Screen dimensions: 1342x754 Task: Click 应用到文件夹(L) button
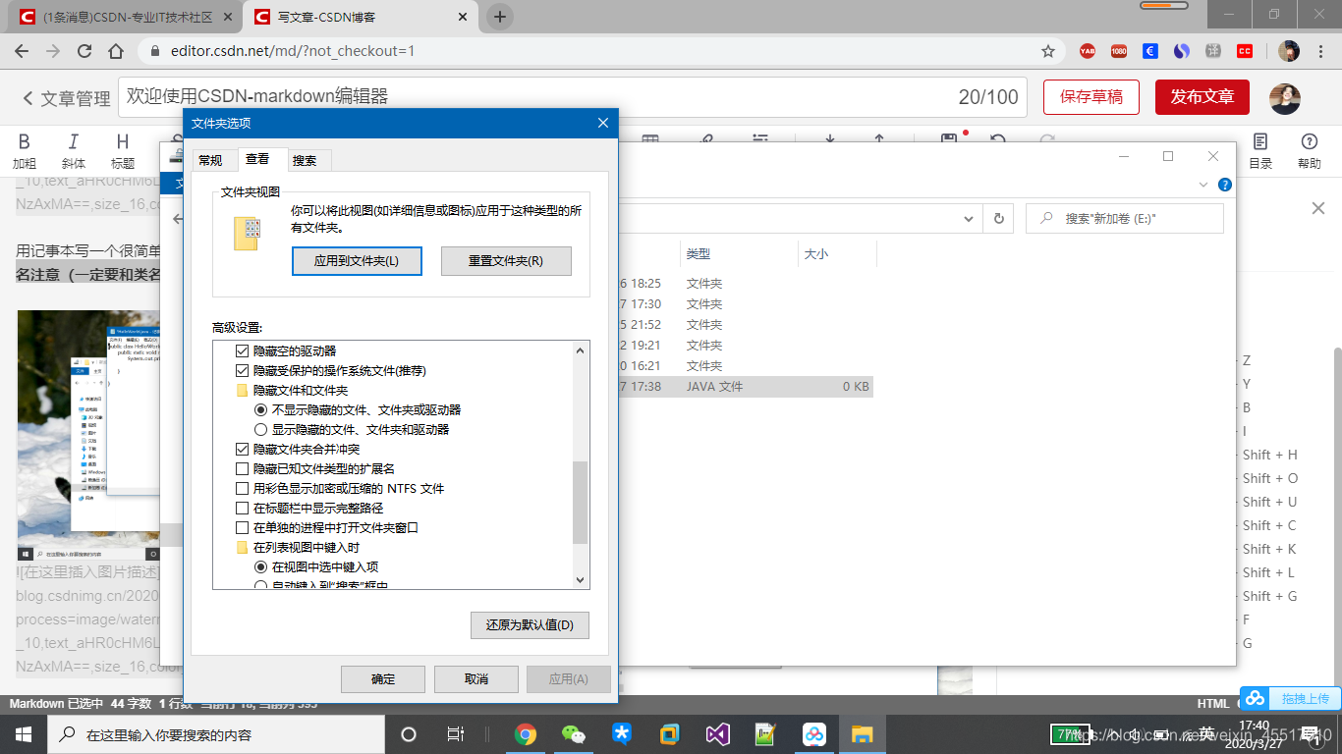357,261
